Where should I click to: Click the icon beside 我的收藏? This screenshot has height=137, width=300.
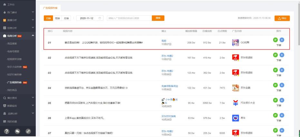tap(5, 121)
